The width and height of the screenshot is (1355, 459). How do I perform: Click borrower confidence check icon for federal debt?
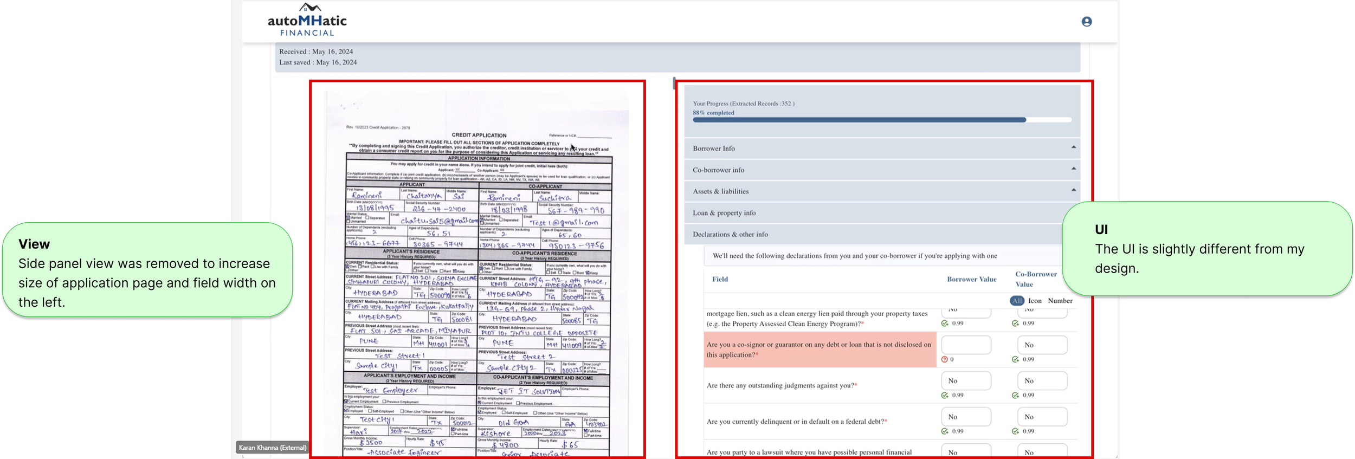pos(945,431)
